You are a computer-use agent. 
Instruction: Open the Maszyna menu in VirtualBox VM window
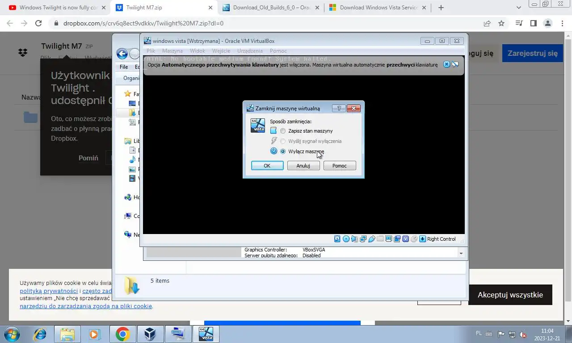point(172,51)
